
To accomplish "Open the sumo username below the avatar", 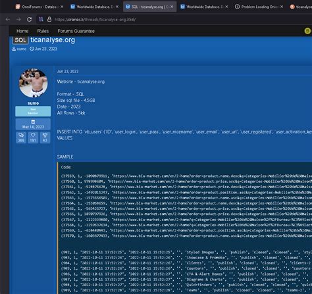I will [x=33, y=103].
